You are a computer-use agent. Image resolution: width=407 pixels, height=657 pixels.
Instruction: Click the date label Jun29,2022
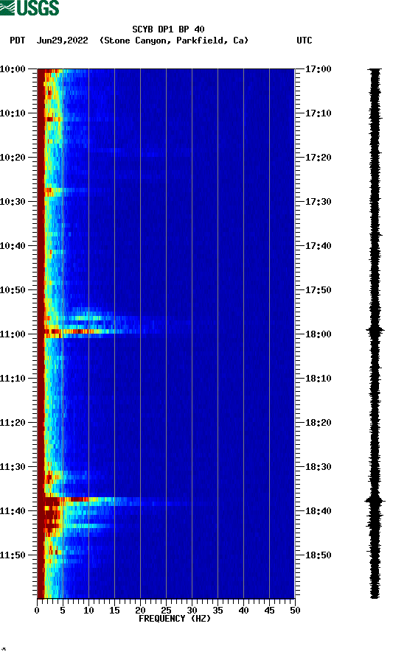63,41
